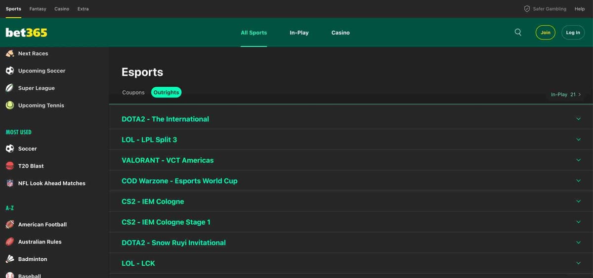Open Casino in the green header
Viewport: 593px width, 278px height.
pyautogui.click(x=340, y=33)
